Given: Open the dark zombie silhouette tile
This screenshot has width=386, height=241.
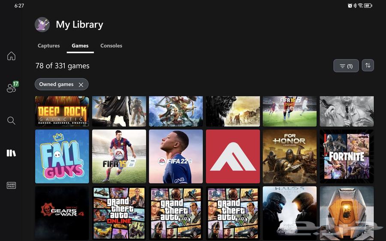Looking at the screenshot, I should point(233,111).
